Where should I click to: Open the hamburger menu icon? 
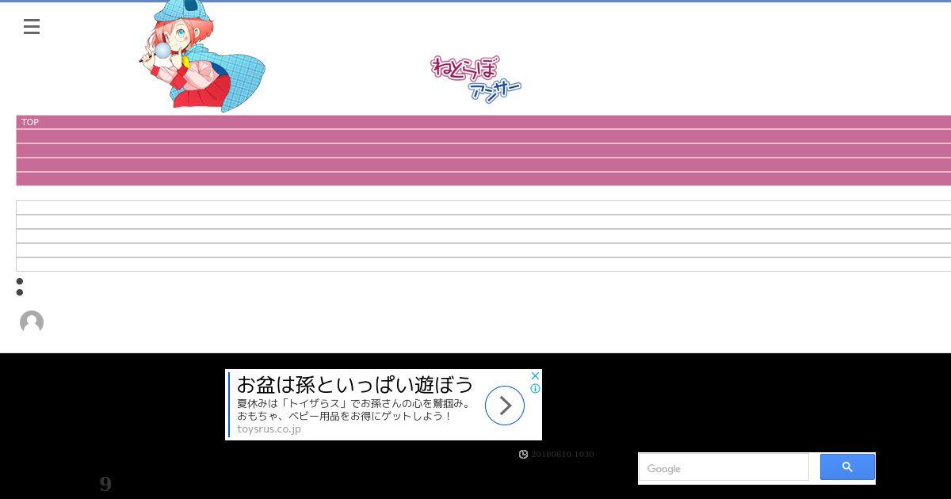coord(32,27)
